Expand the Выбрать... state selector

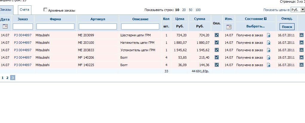coord(255,26)
